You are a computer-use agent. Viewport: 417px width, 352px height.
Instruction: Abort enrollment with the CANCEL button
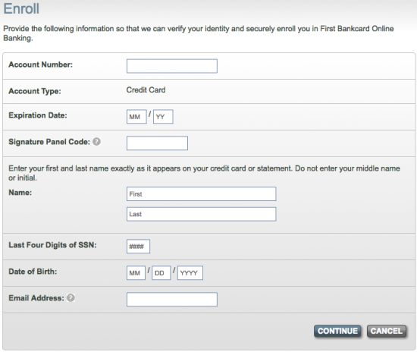(x=387, y=331)
